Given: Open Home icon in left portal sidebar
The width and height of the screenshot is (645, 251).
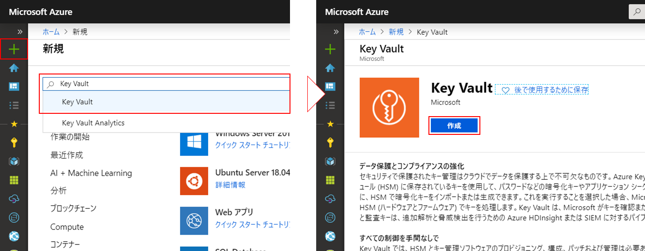Looking at the screenshot, I should pos(14,68).
